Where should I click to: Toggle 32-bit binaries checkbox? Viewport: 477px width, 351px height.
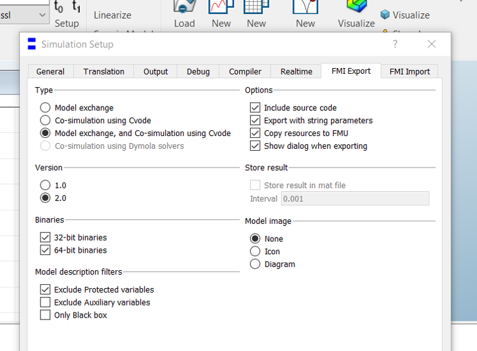tap(45, 237)
